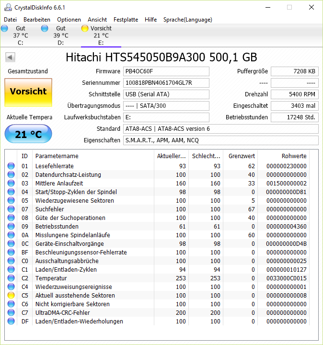Click the yellow status icon for drive E:
Viewport: 323px width, 345px height.
coord(85,28)
